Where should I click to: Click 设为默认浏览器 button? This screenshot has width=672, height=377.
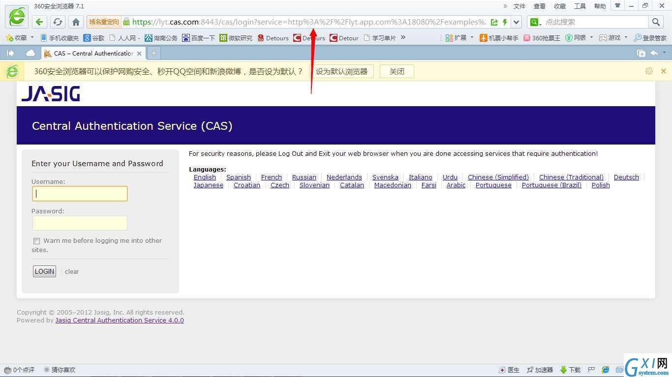(x=341, y=71)
